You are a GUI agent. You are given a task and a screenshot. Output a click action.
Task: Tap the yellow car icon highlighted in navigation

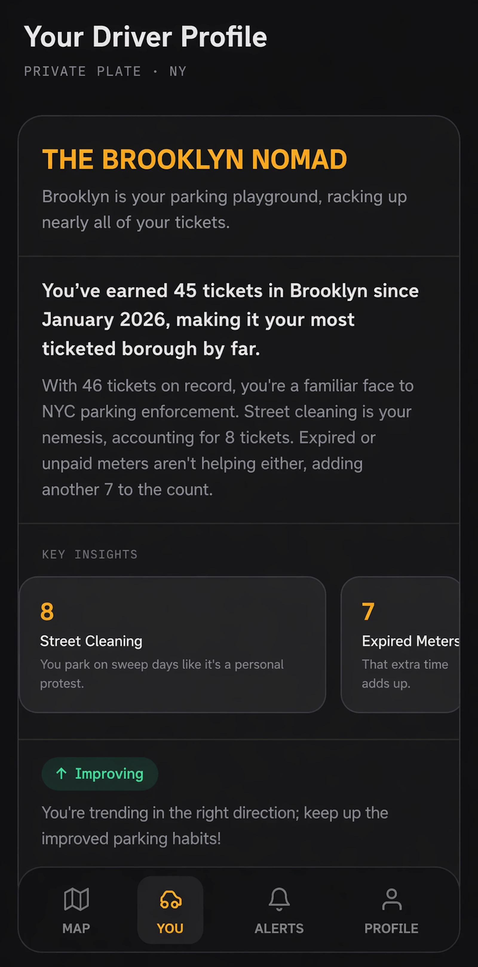point(170,899)
